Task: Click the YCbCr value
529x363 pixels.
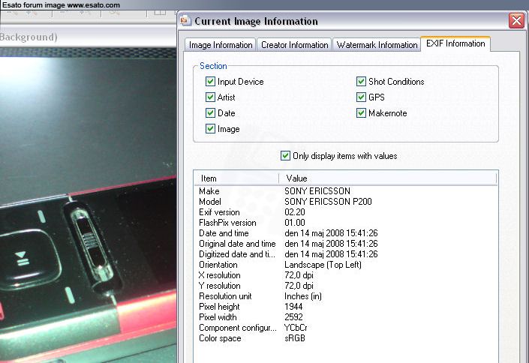Action: pos(296,327)
